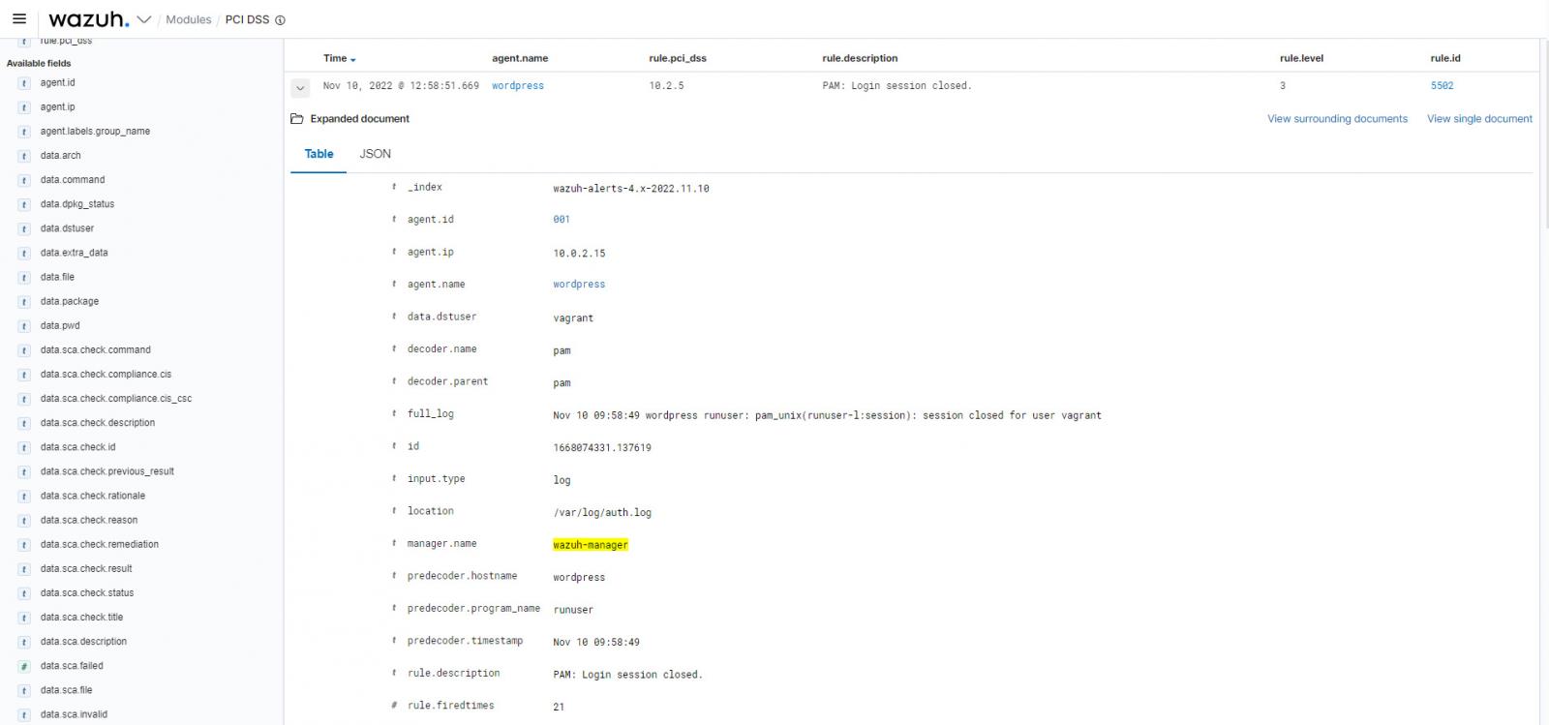Open wordpress agent link in table row
Viewport: 1549px width, 725px height.
click(x=518, y=85)
